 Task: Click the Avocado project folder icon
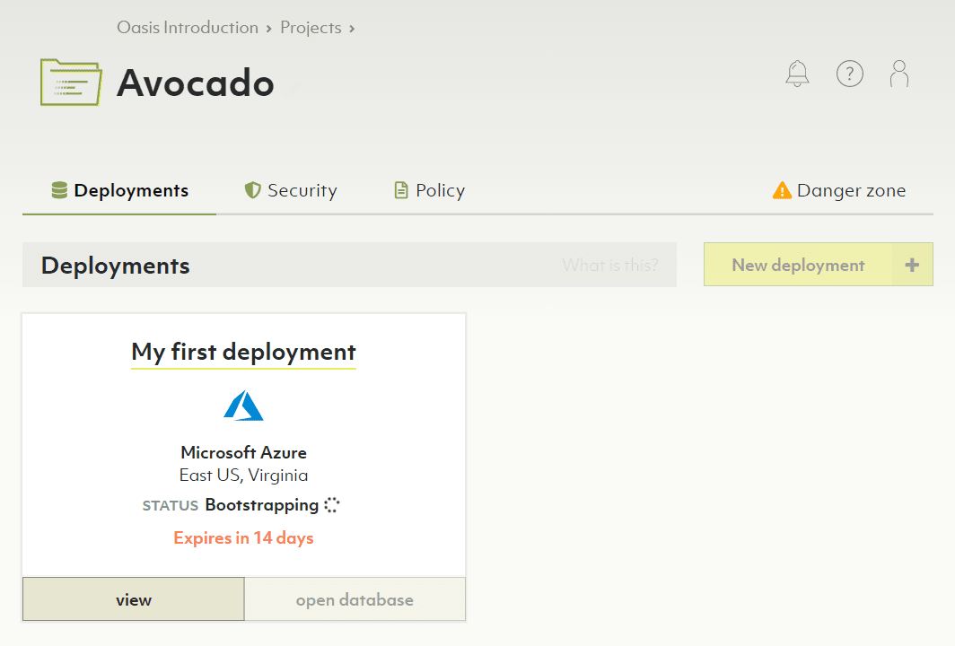(71, 83)
